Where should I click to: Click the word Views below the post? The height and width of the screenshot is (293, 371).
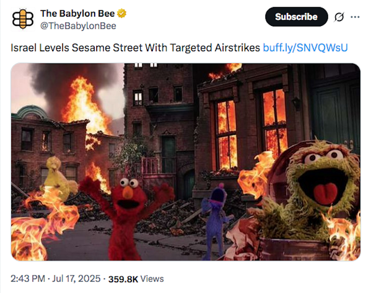[x=152, y=279]
